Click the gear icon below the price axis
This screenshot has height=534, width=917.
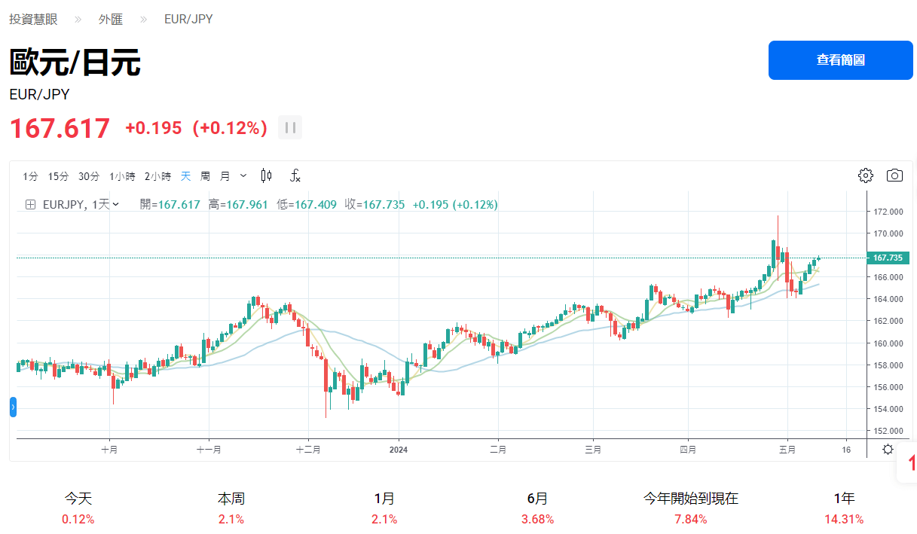click(x=888, y=449)
